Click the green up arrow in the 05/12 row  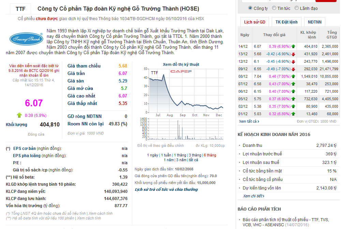tap(293, 99)
